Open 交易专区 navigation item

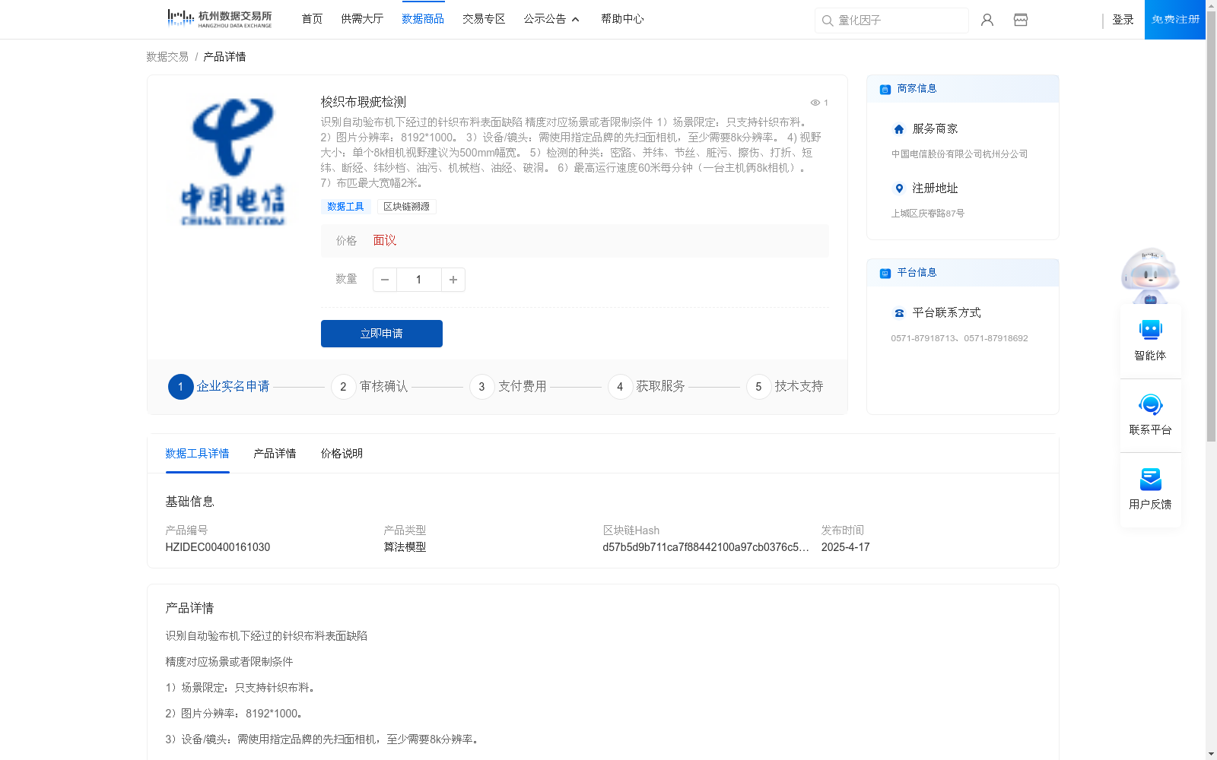click(x=484, y=19)
